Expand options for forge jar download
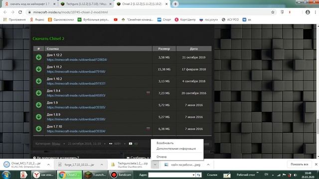 click(102, 165)
